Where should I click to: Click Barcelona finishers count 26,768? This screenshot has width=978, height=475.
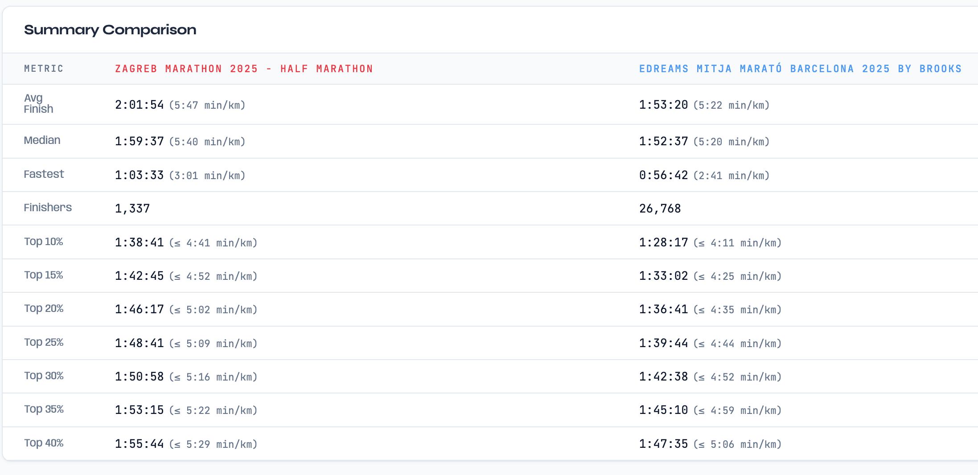660,209
